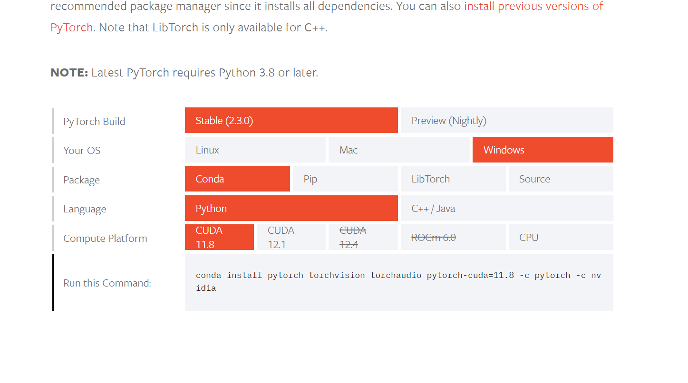The width and height of the screenshot is (688, 383).
Task: Click the Compute Platform row label
Action: tap(105, 238)
